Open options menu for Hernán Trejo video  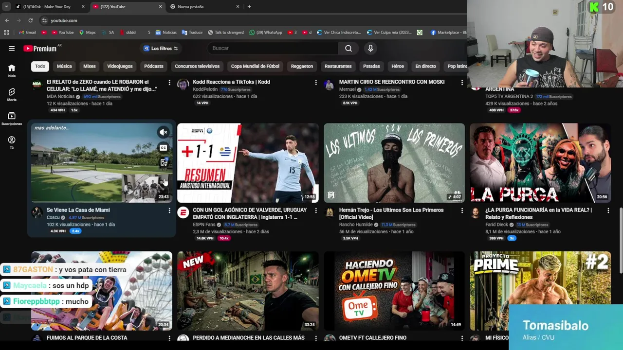coord(462,210)
